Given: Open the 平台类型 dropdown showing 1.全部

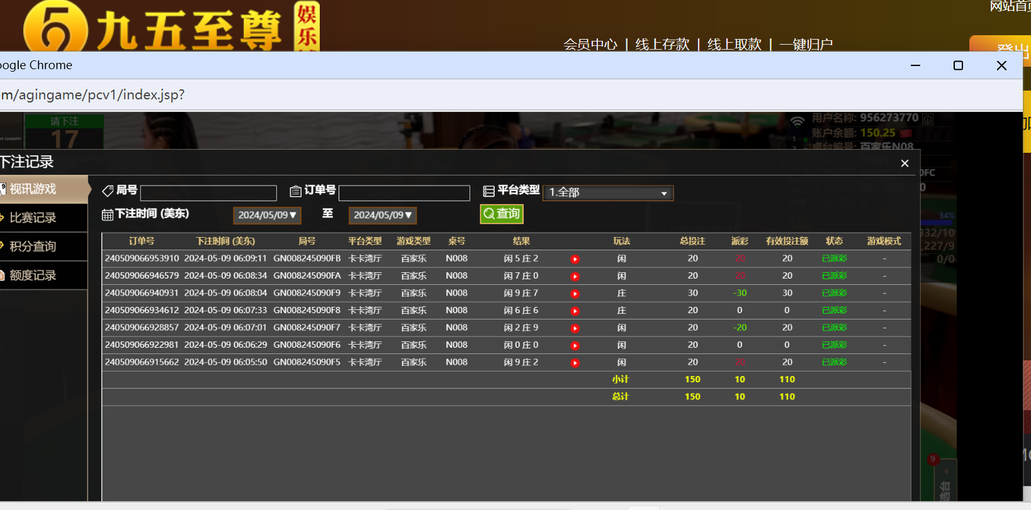Looking at the screenshot, I should (608, 192).
